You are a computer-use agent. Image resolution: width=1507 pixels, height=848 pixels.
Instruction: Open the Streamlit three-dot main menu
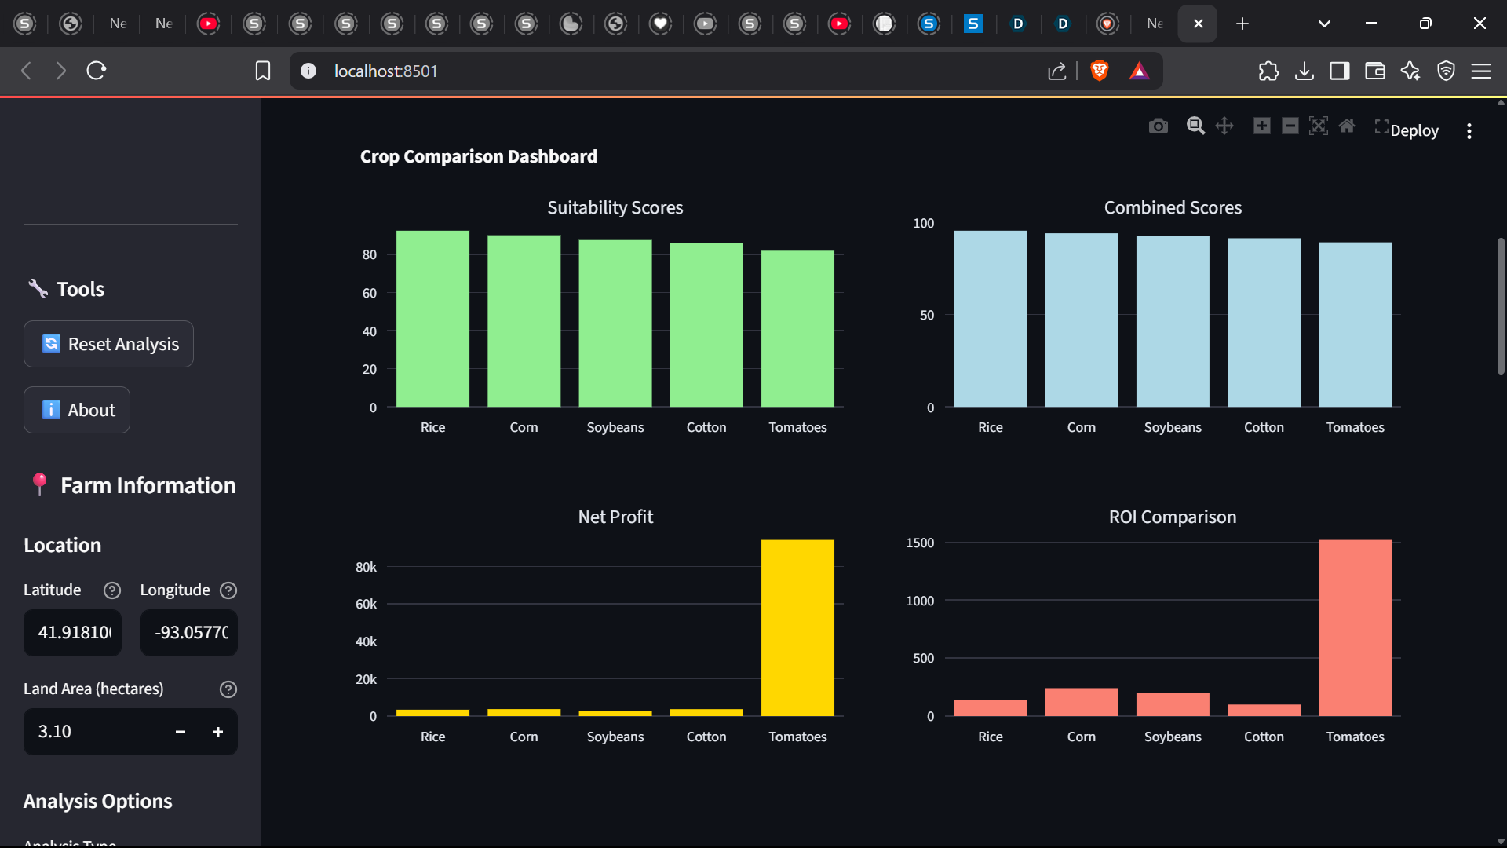click(1469, 131)
